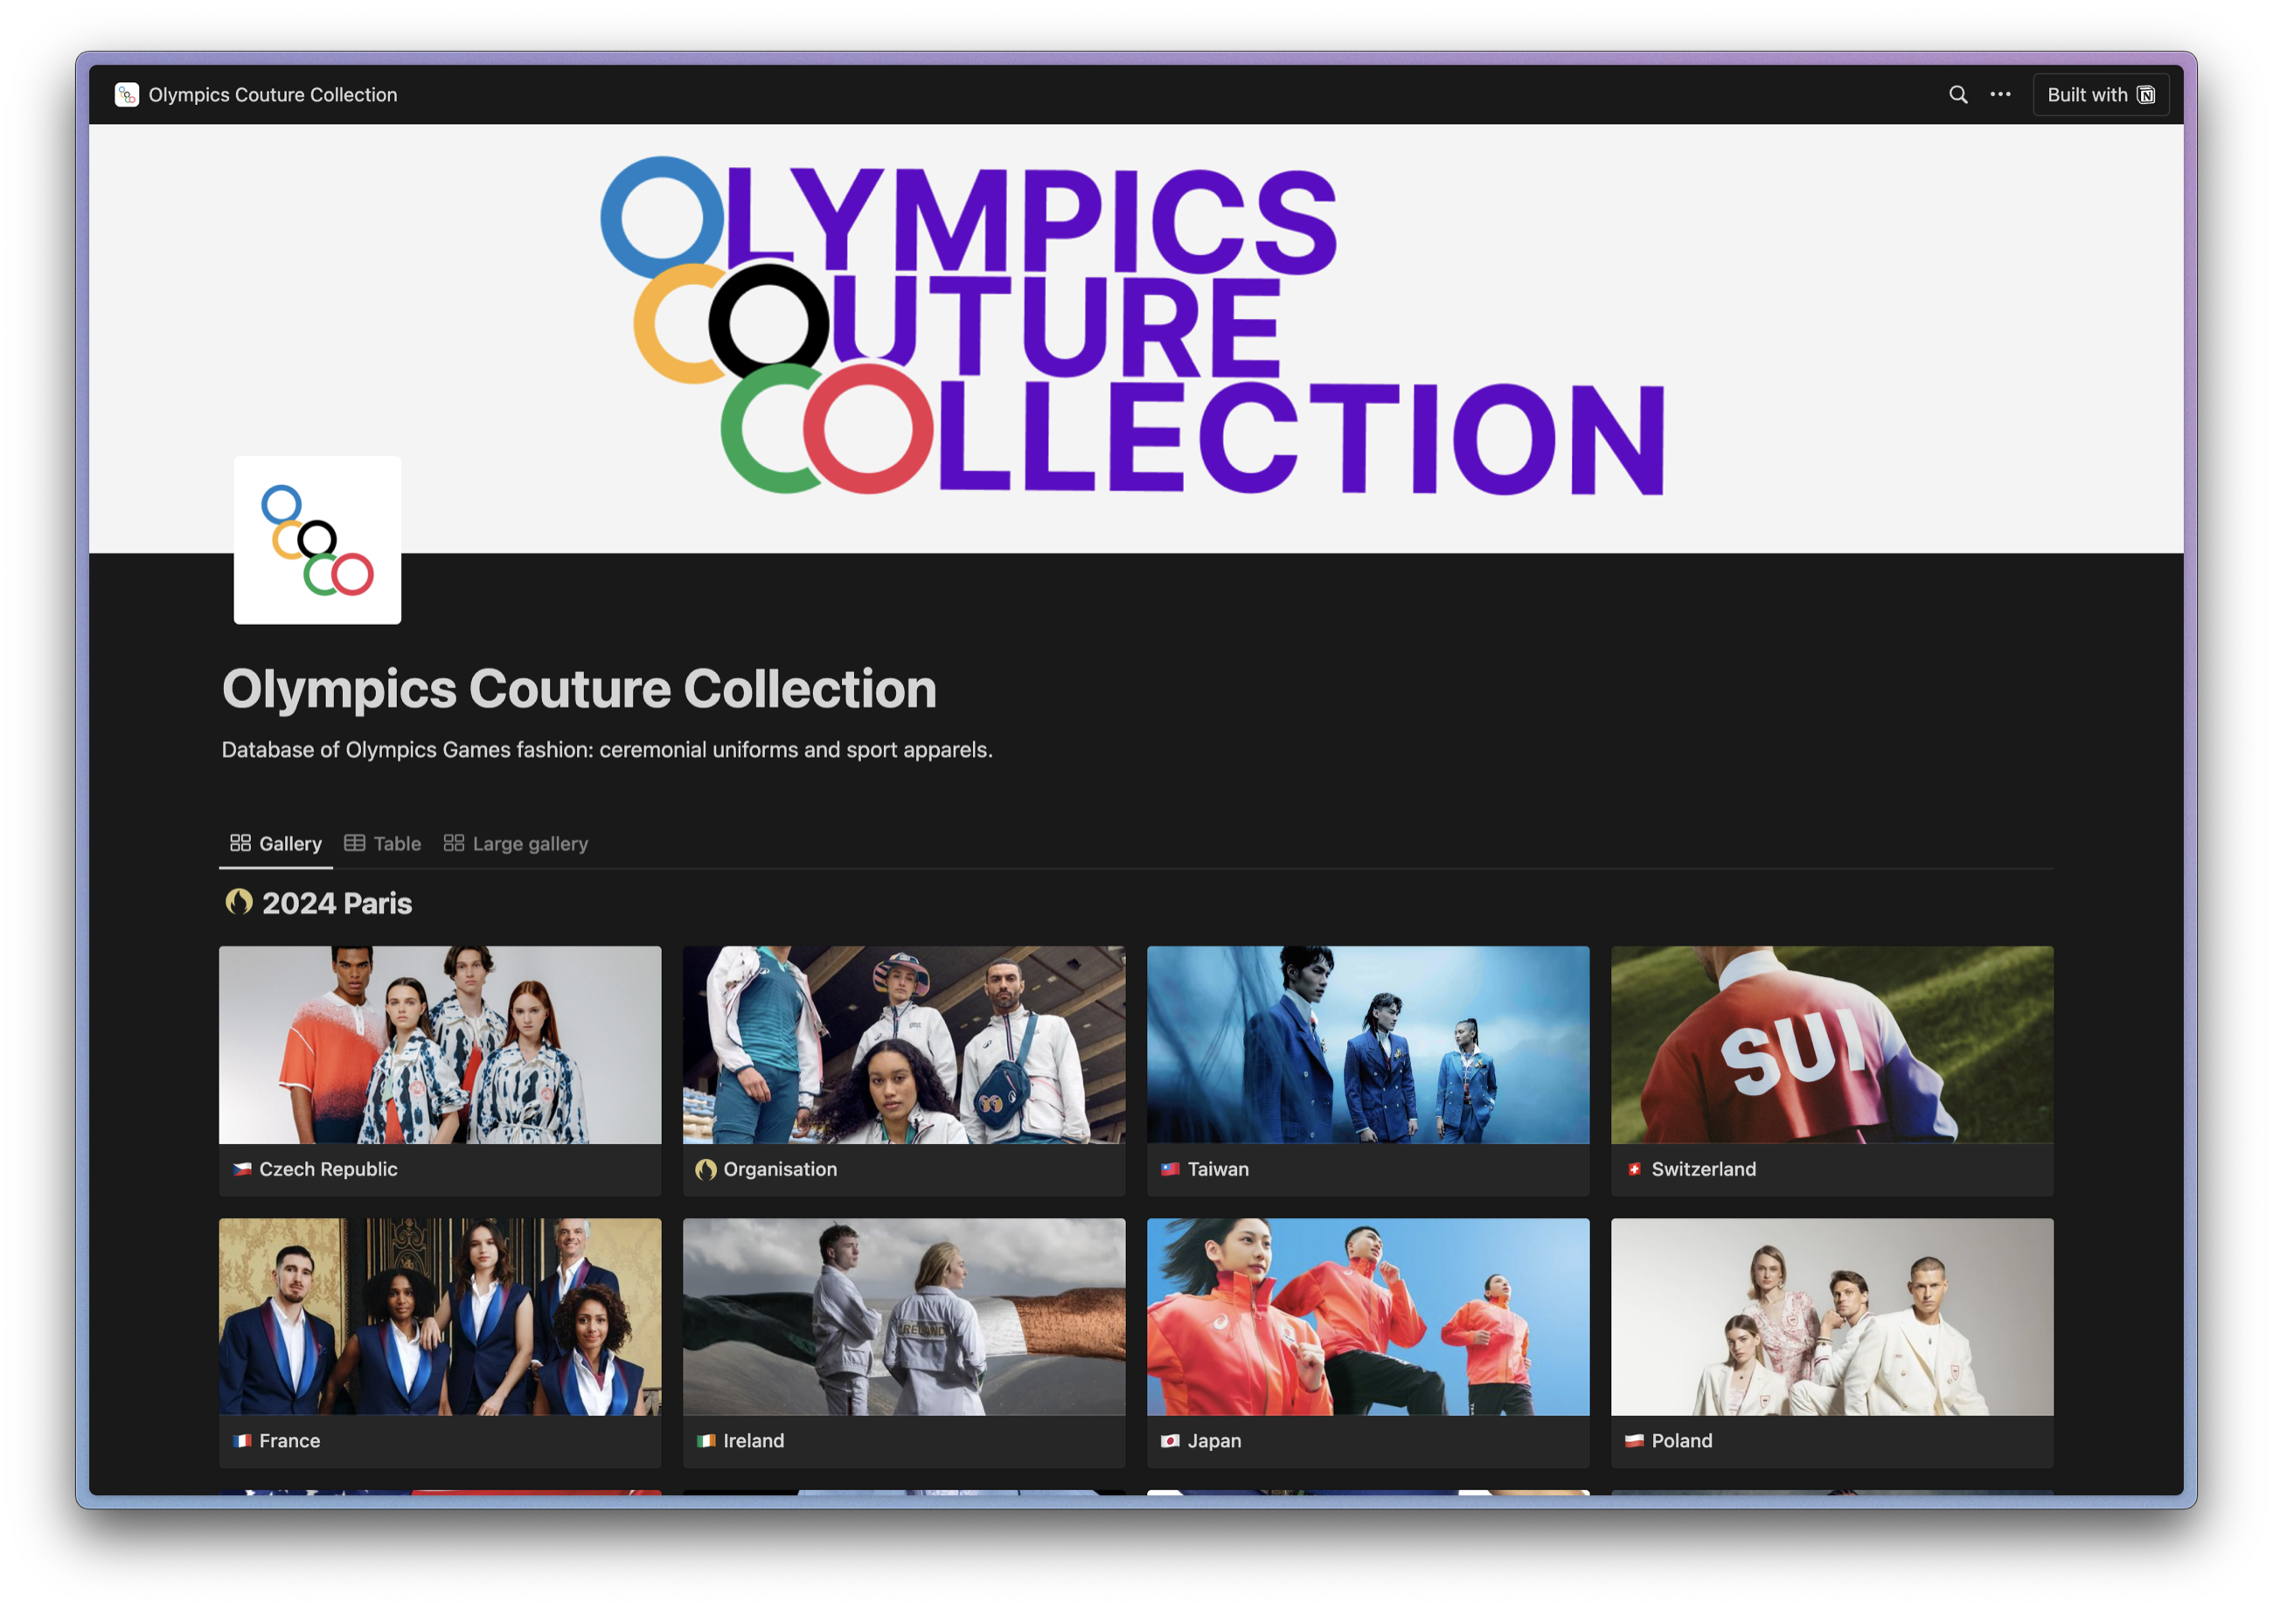Collapse the 2024 Paris group heading
The image size is (2273, 1609).
tap(337, 903)
